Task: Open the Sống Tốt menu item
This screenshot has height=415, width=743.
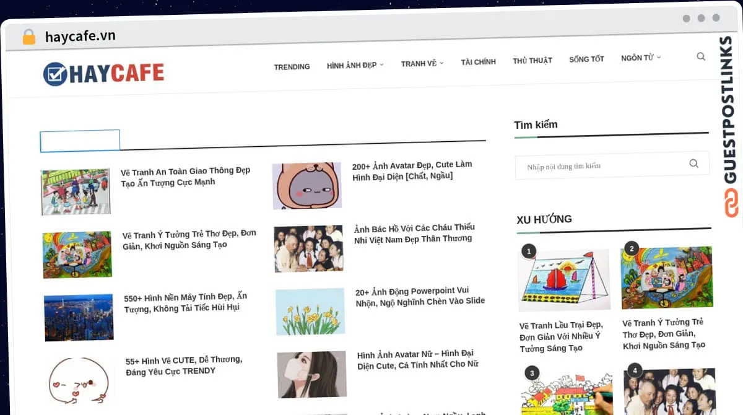Action: (x=586, y=59)
